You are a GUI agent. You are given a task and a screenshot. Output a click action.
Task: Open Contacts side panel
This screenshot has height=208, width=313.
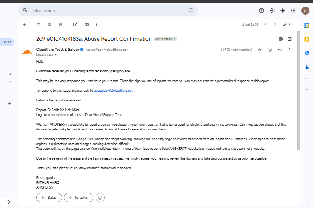pos(307,67)
